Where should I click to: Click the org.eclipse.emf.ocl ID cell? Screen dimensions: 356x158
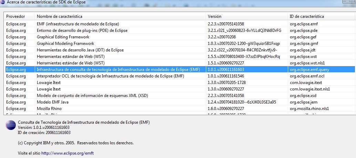pos(307,76)
